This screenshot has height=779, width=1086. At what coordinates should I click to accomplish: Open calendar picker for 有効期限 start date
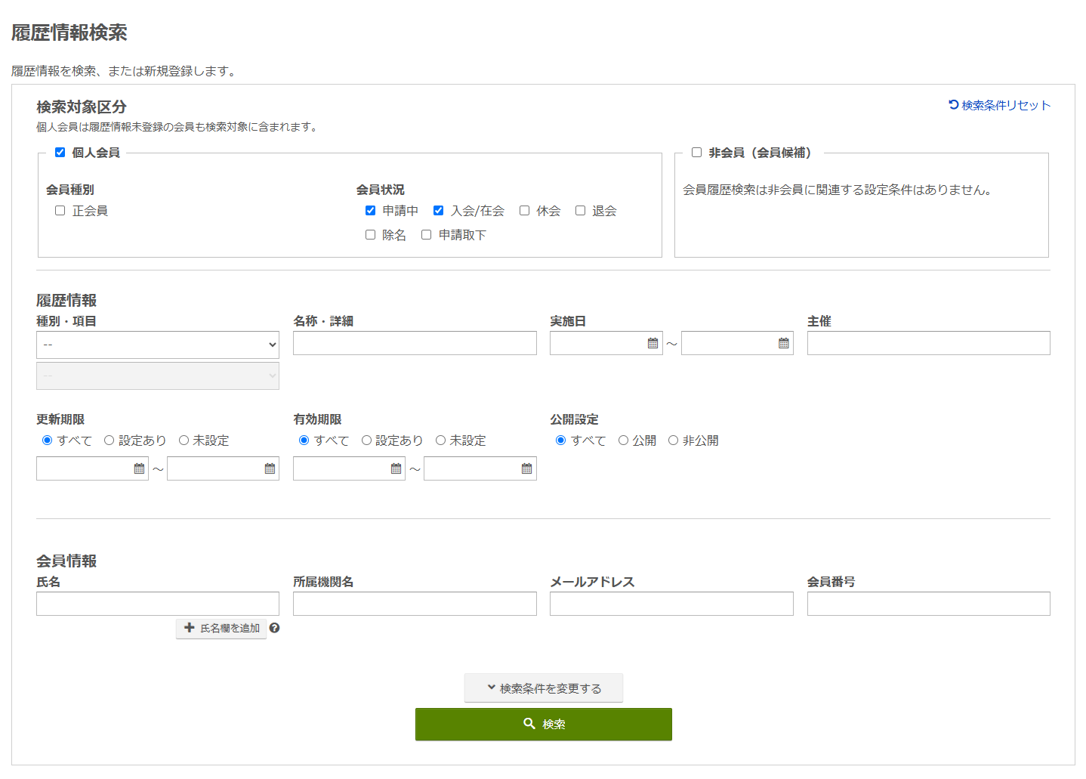pos(396,468)
